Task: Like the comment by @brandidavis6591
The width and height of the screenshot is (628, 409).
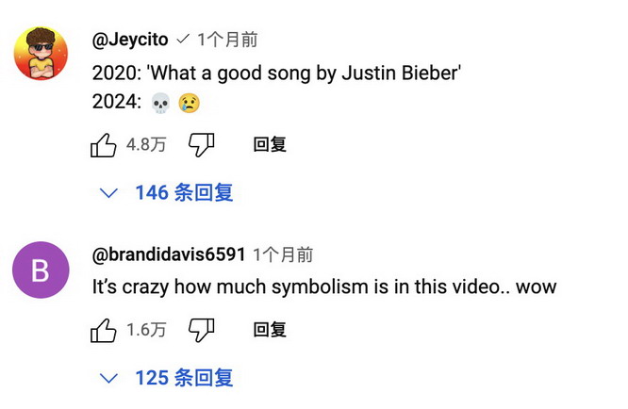Action: tap(103, 330)
